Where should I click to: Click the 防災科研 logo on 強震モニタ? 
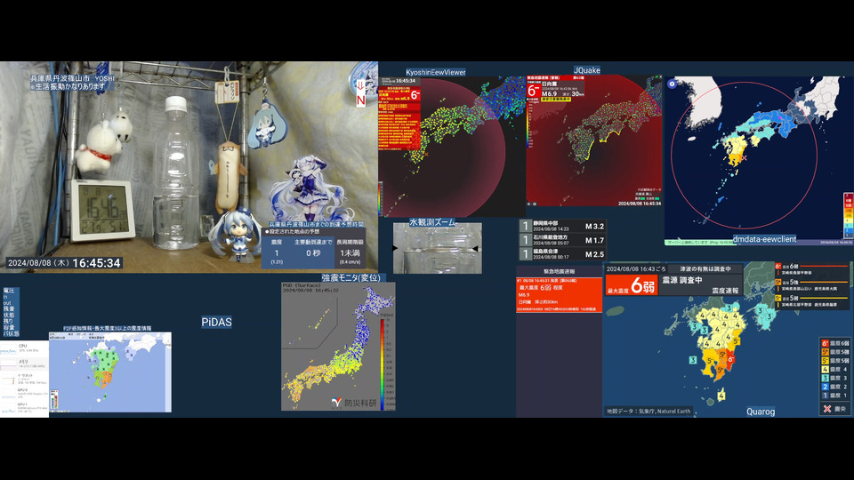354,403
